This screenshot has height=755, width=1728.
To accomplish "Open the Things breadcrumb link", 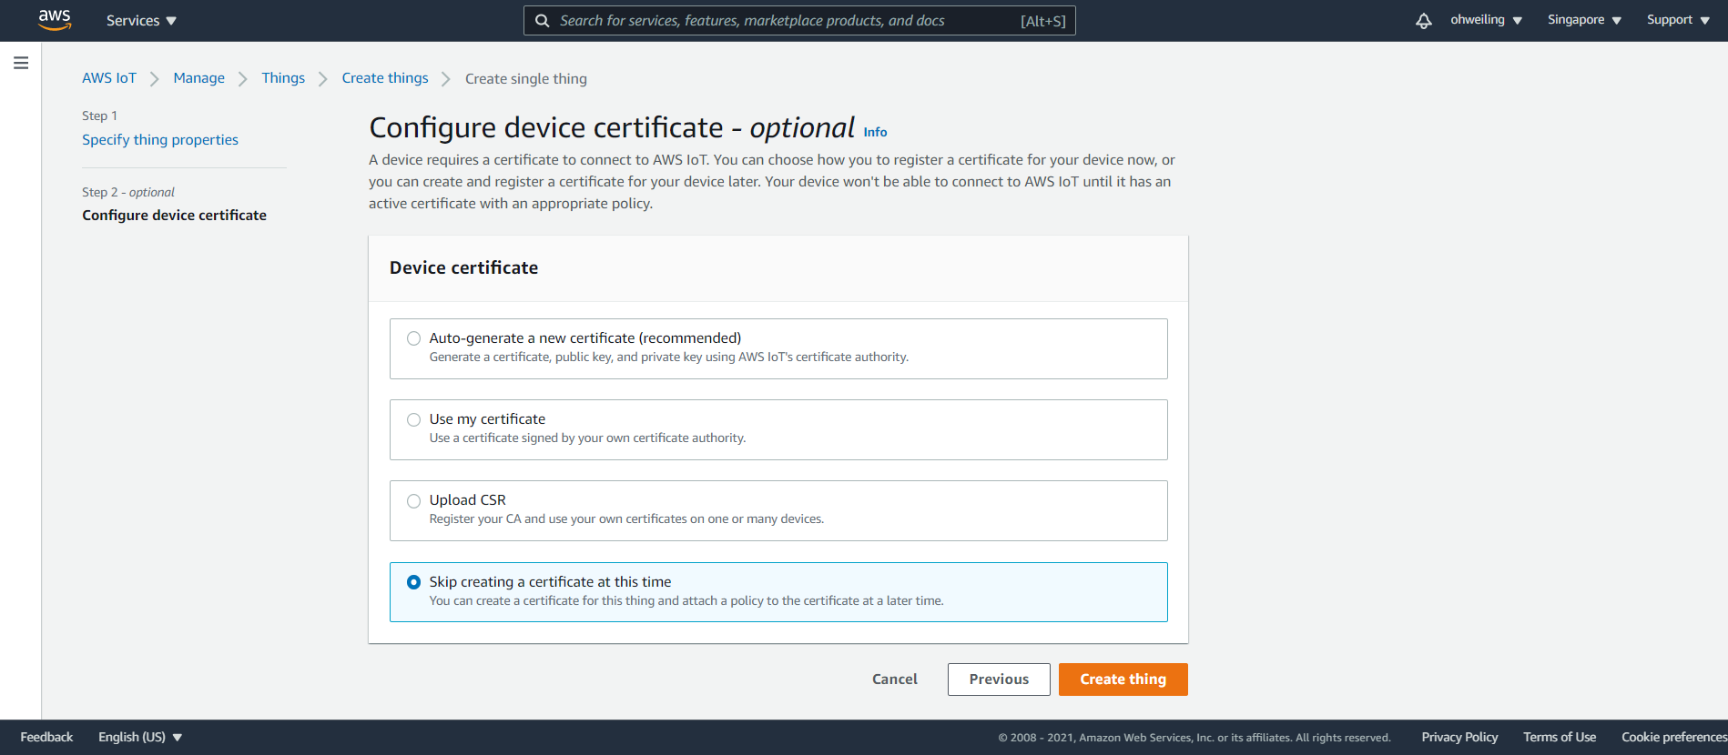I will (283, 78).
